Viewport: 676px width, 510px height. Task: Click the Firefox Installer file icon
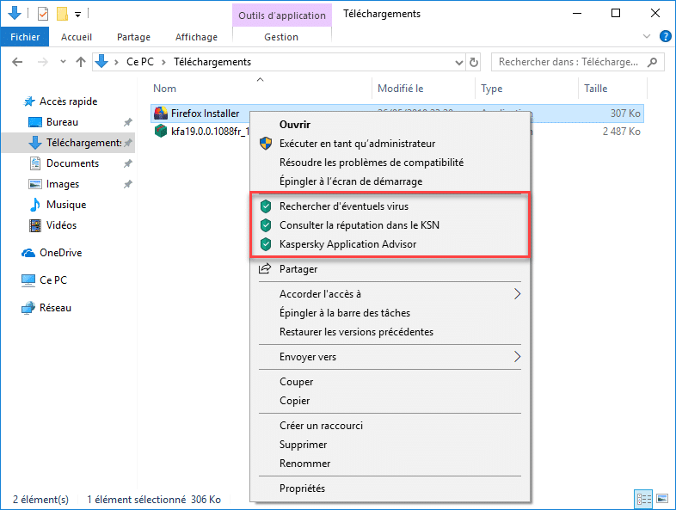[x=161, y=113]
